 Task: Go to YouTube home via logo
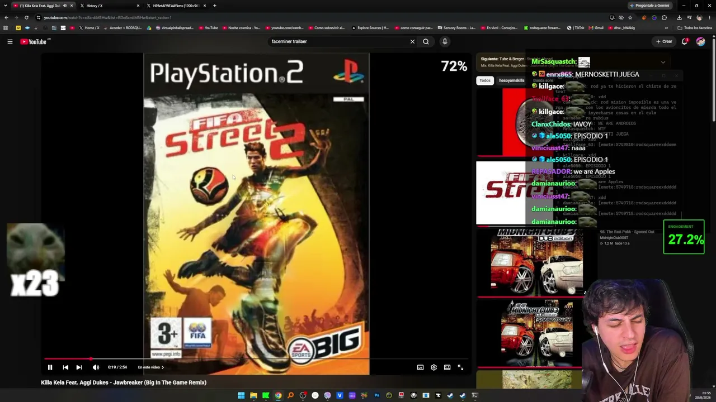[x=34, y=41]
